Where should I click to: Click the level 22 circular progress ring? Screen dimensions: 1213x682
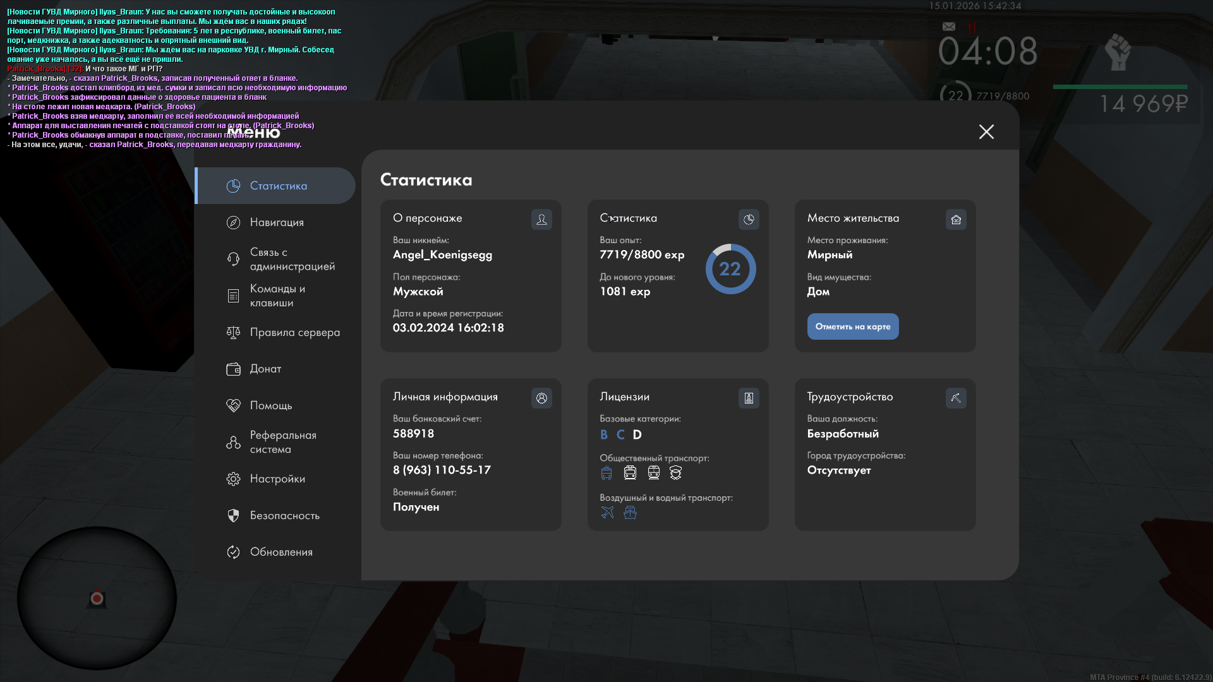[730, 269]
